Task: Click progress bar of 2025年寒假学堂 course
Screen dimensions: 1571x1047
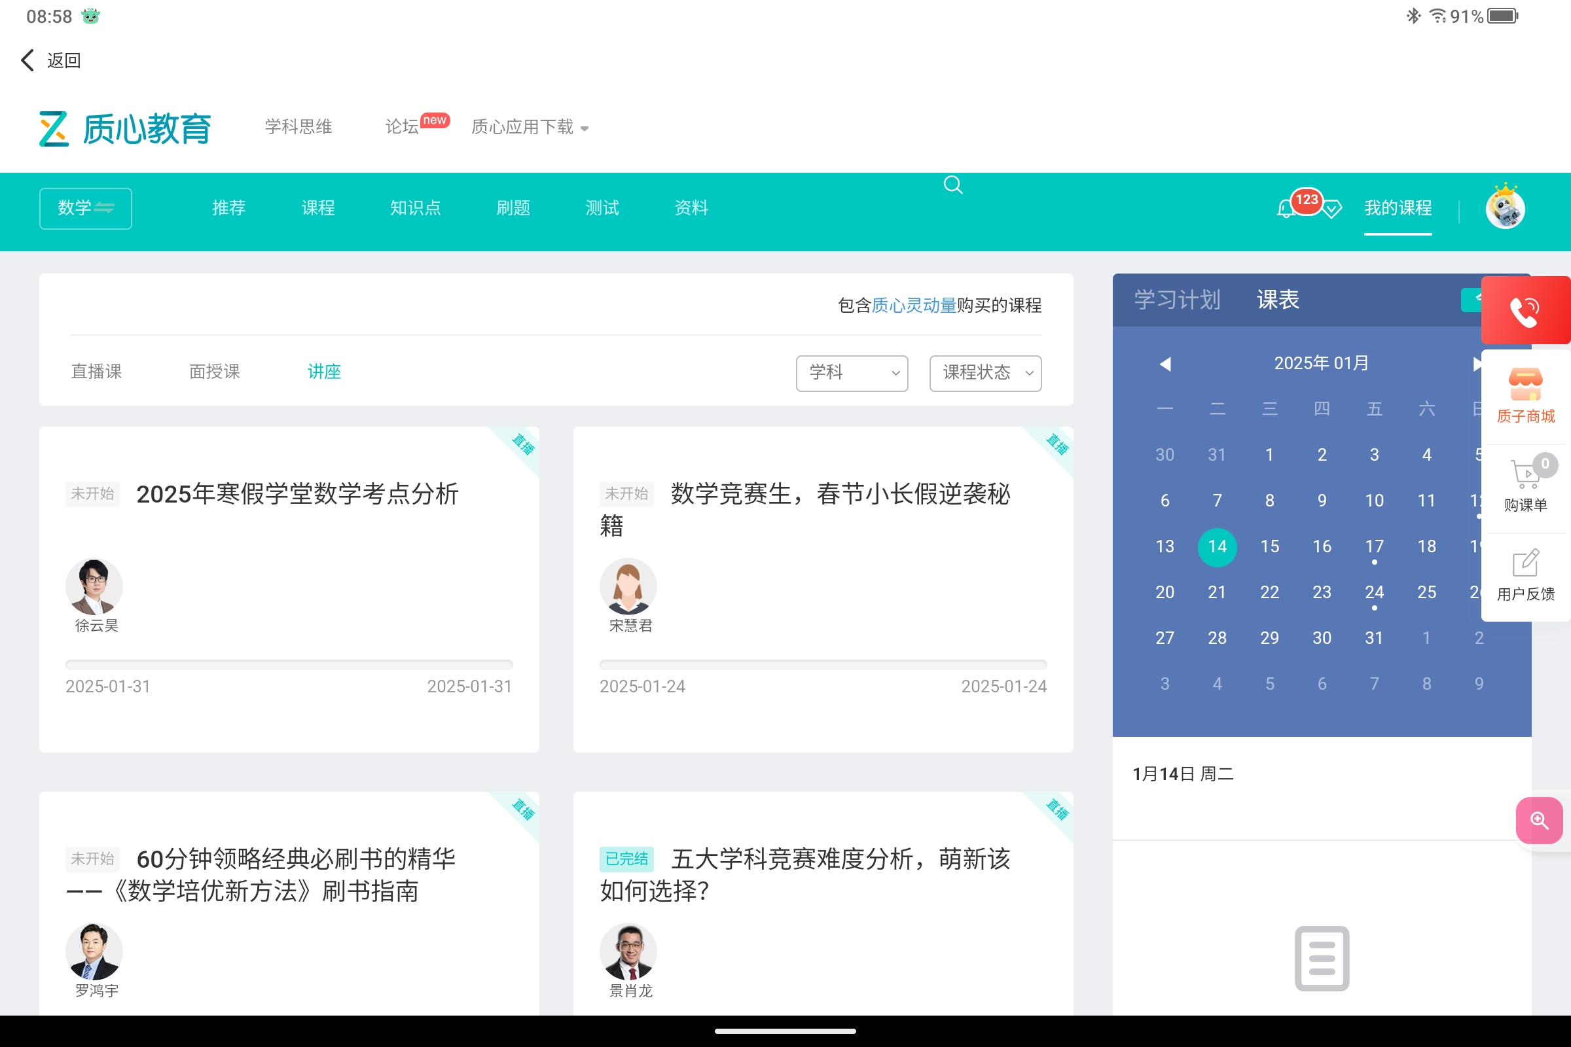Action: 289,664
